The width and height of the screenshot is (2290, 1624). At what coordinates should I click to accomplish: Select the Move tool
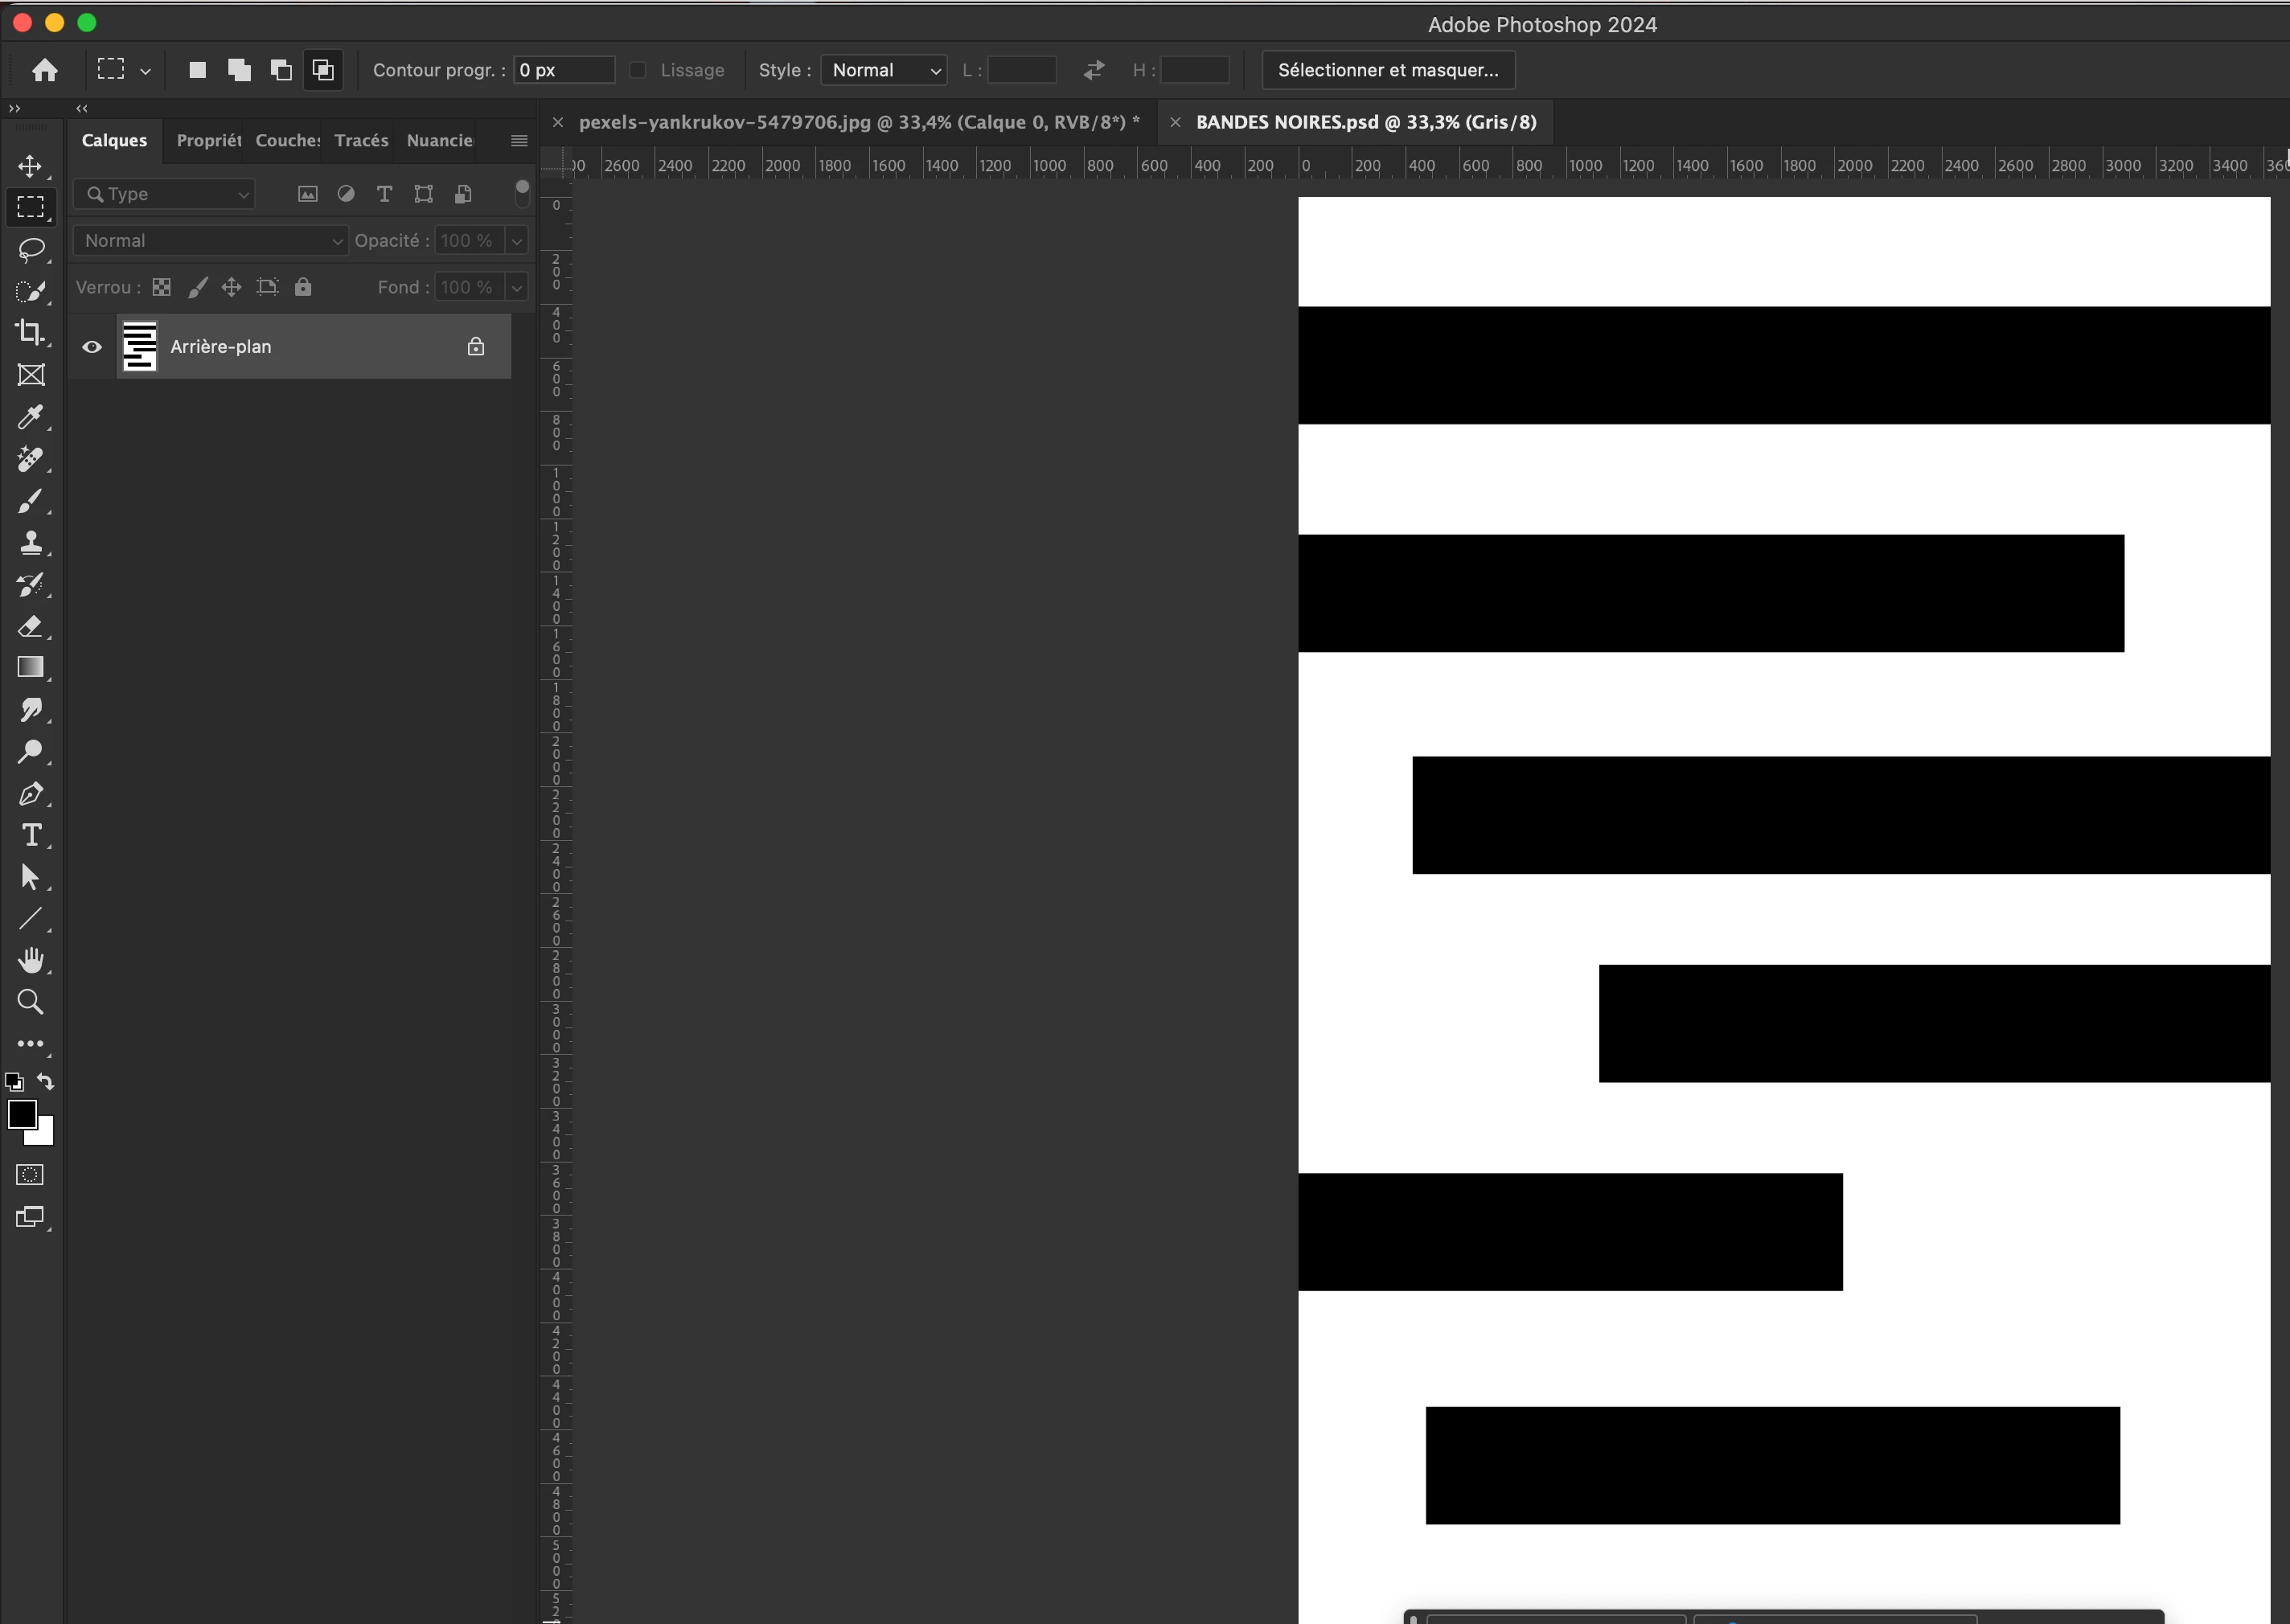coord(30,166)
